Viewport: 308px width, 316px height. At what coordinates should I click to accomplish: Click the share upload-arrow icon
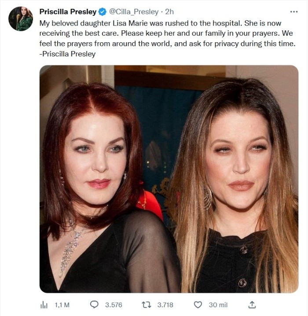tap(252, 305)
